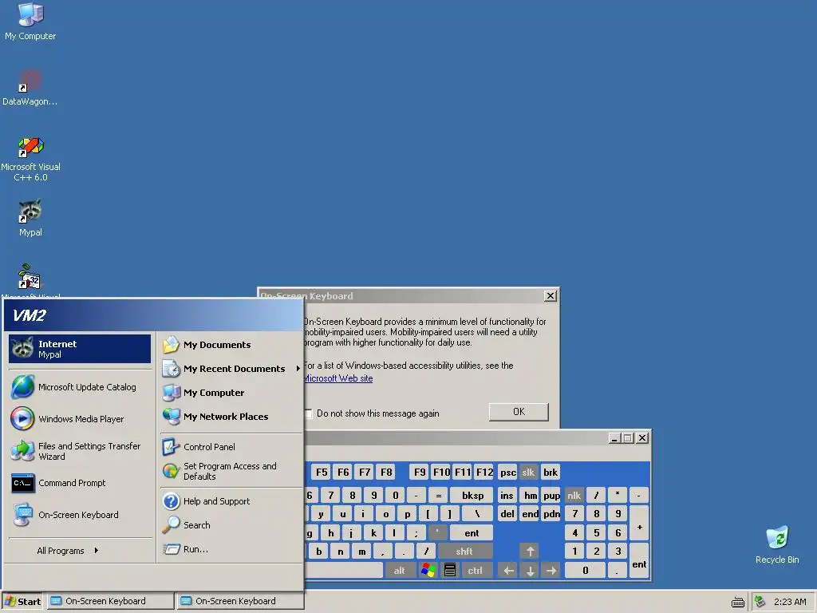The image size is (817, 613).
Task: Click the numpad plus key
Action: (x=639, y=524)
